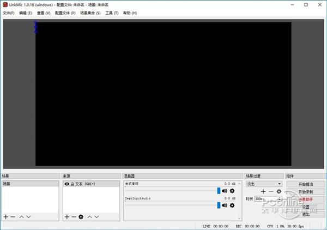
Task: Open source properties via the gear icon
Action: tap(81, 217)
